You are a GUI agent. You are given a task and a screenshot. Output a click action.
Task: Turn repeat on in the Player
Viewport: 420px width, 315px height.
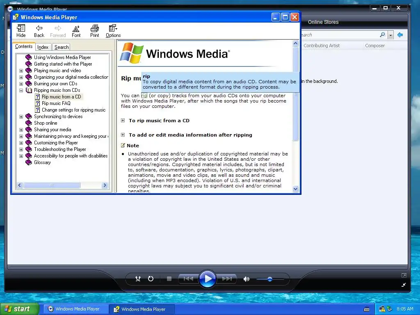151,279
